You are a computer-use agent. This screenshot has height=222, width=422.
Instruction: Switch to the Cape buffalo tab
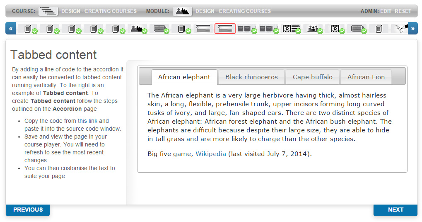pos(312,77)
